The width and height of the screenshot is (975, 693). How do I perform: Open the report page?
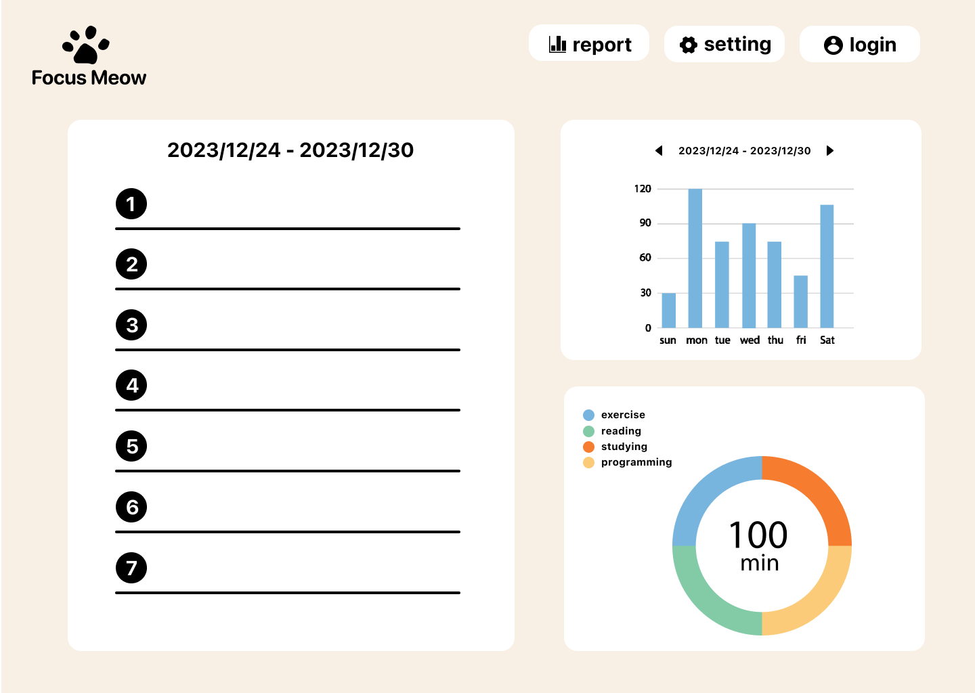(x=589, y=43)
